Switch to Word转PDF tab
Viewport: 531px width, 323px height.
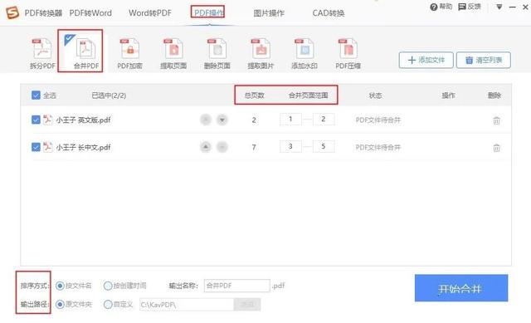click(x=150, y=13)
